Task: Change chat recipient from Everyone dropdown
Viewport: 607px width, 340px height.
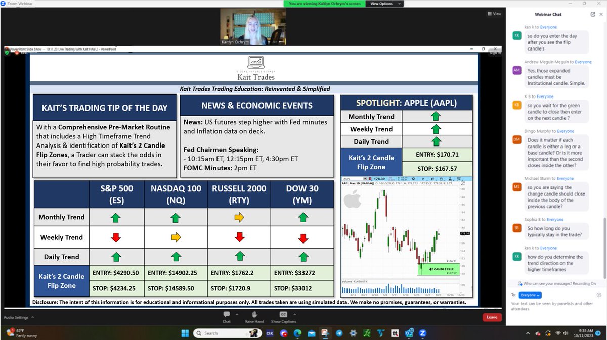Action: click(531, 295)
